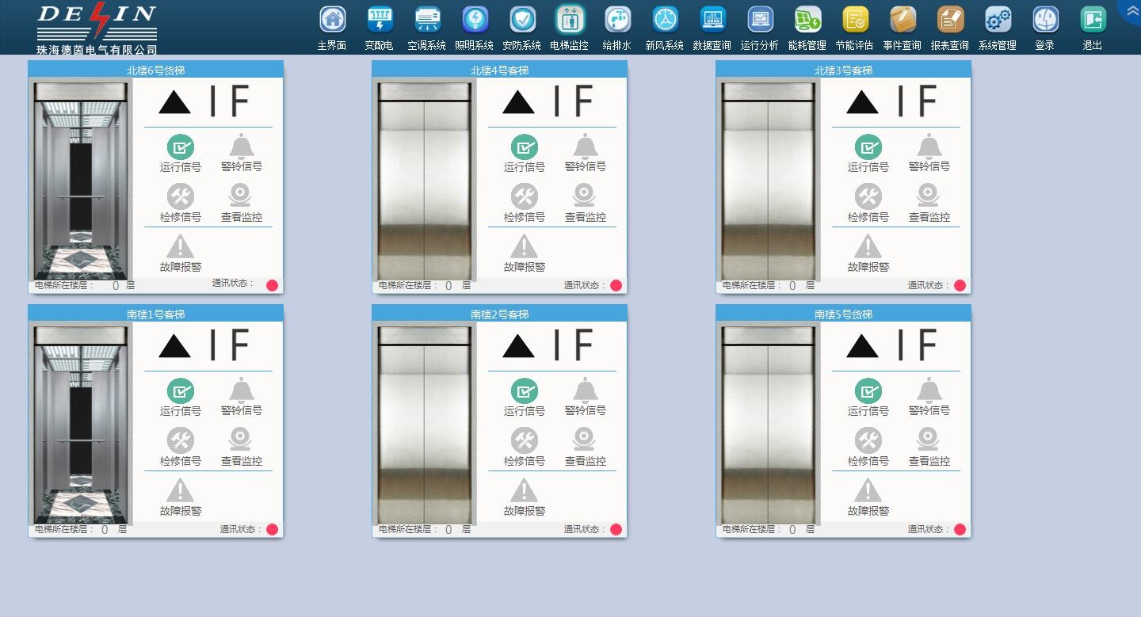Image resolution: width=1141 pixels, height=617 pixels.
Task: Click red 通讯状态 indicator in 北楼3号客梯 card
Action: [x=960, y=286]
